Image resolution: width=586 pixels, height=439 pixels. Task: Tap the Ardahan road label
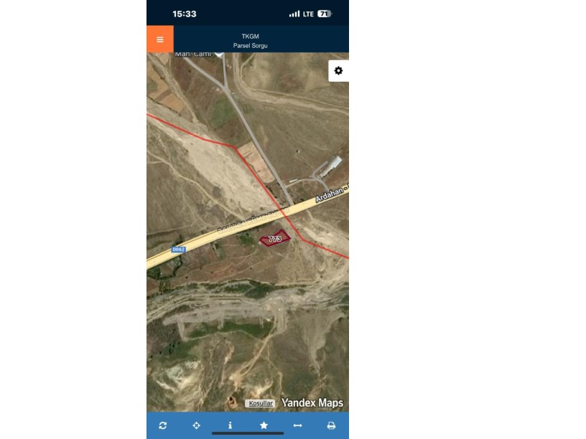pyautogui.click(x=329, y=195)
